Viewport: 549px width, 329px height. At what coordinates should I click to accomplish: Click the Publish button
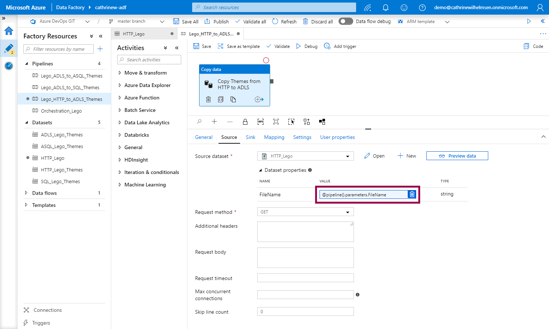[217, 22]
